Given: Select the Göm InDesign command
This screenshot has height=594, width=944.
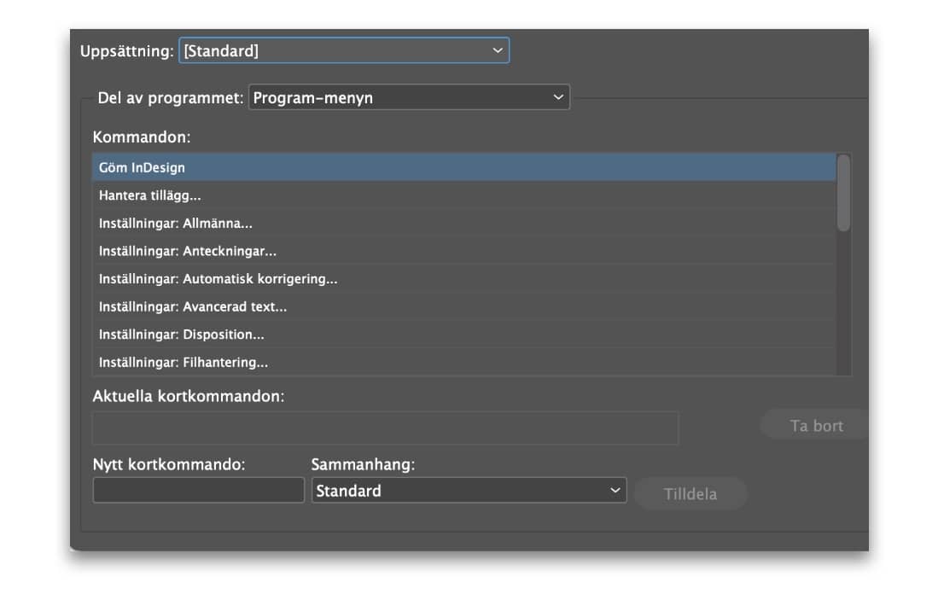Looking at the screenshot, I should pyautogui.click(x=463, y=167).
